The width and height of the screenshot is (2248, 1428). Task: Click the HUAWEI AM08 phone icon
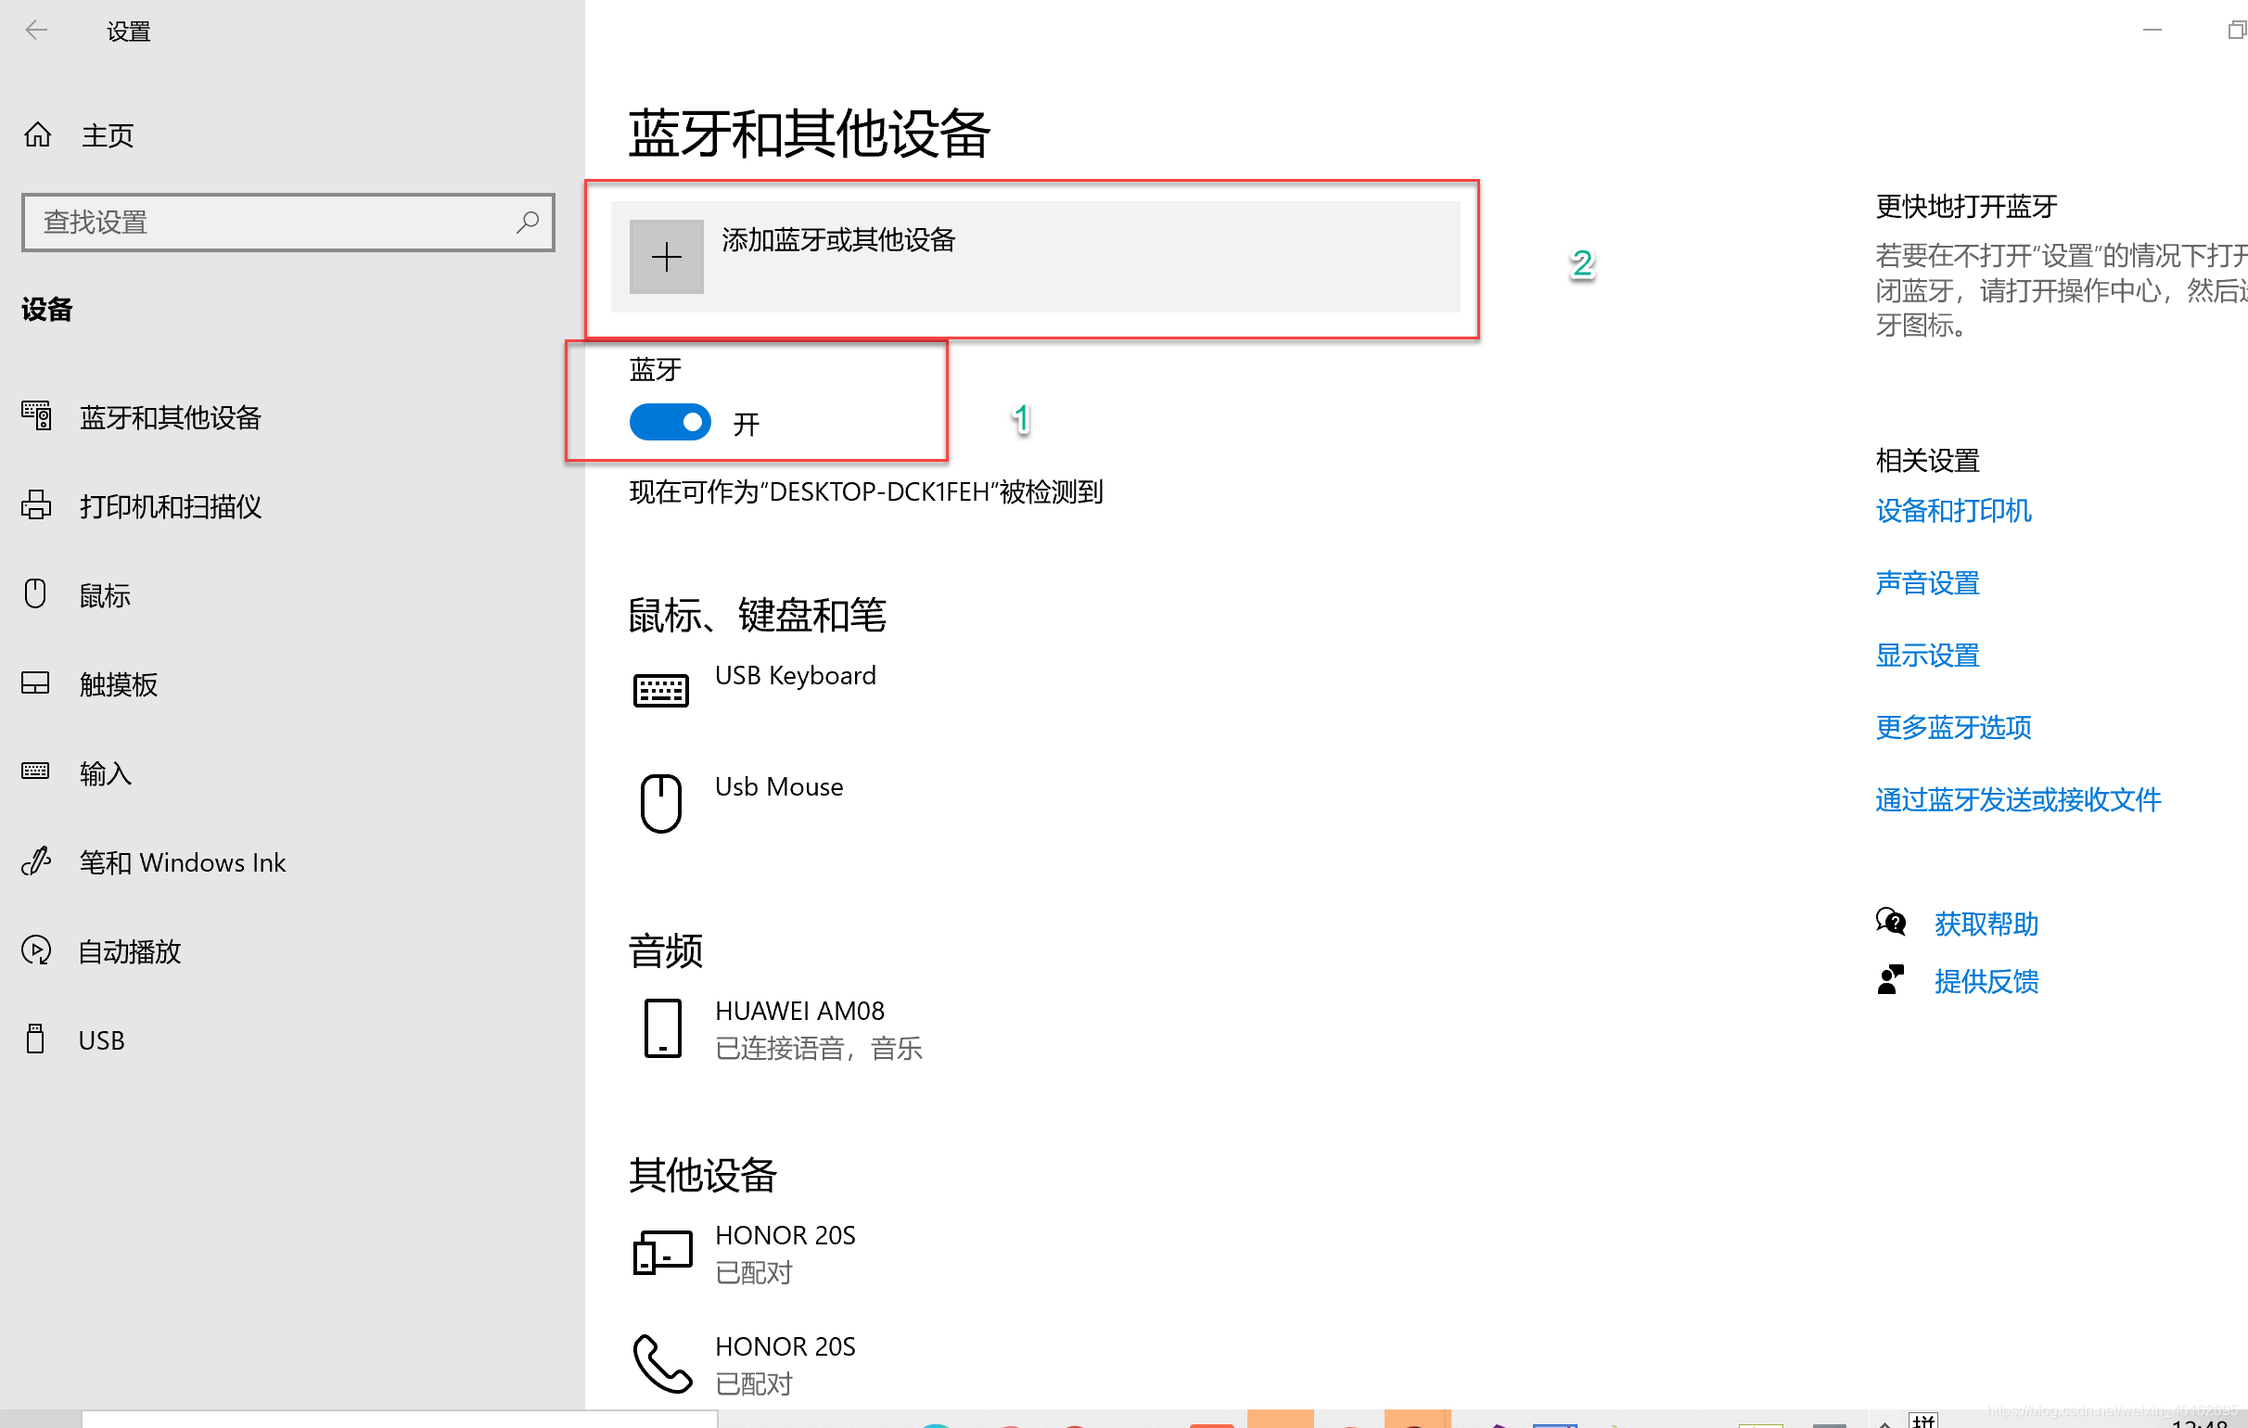(x=662, y=1028)
